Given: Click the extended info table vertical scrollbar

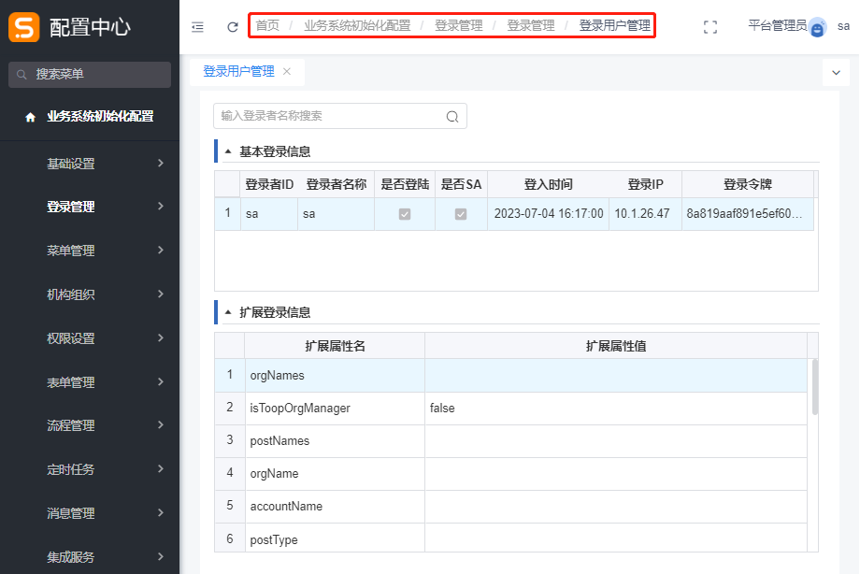Looking at the screenshot, I should 815,386.
